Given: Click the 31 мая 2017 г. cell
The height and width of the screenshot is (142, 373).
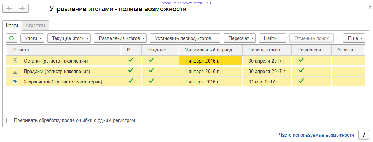Looking at the screenshot, I should 267,82.
